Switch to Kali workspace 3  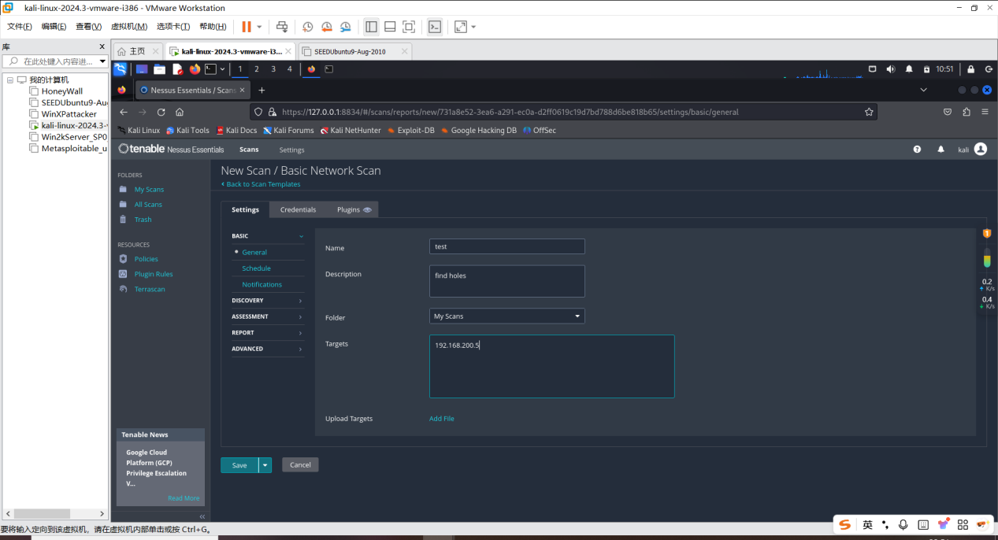point(273,69)
